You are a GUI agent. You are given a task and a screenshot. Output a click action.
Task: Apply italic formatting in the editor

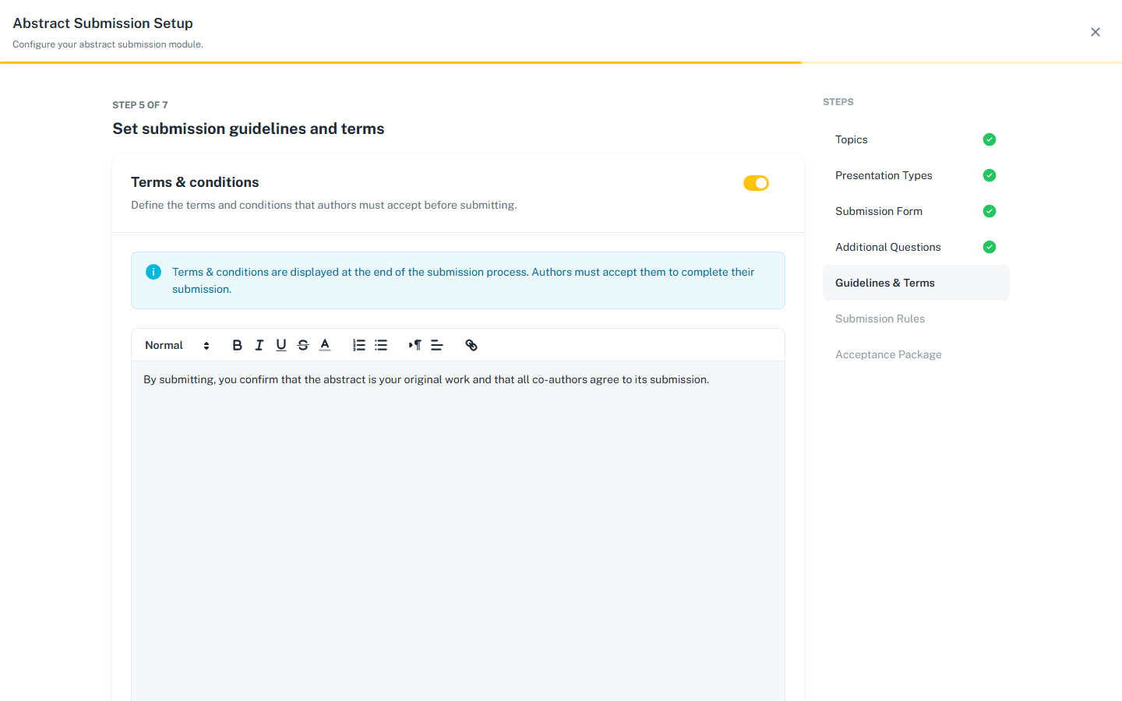click(x=259, y=345)
